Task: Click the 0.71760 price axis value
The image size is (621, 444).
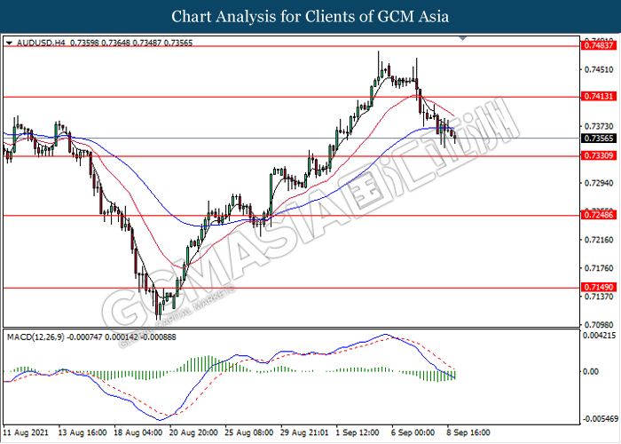Action: [599, 268]
